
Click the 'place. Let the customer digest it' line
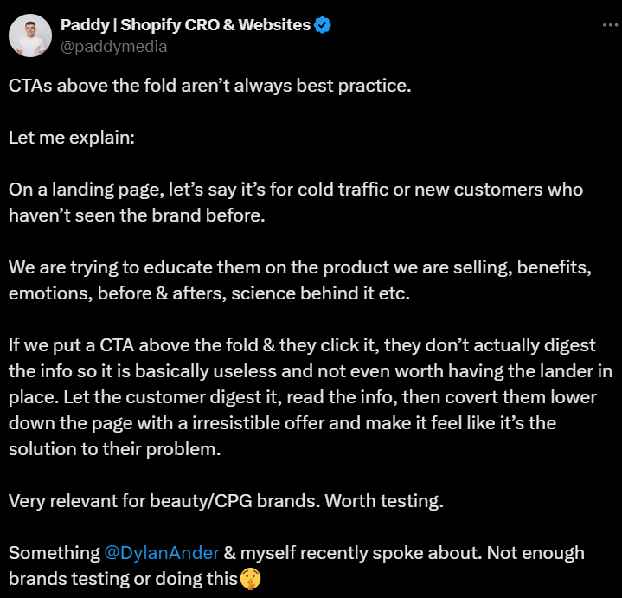pyautogui.click(x=303, y=397)
